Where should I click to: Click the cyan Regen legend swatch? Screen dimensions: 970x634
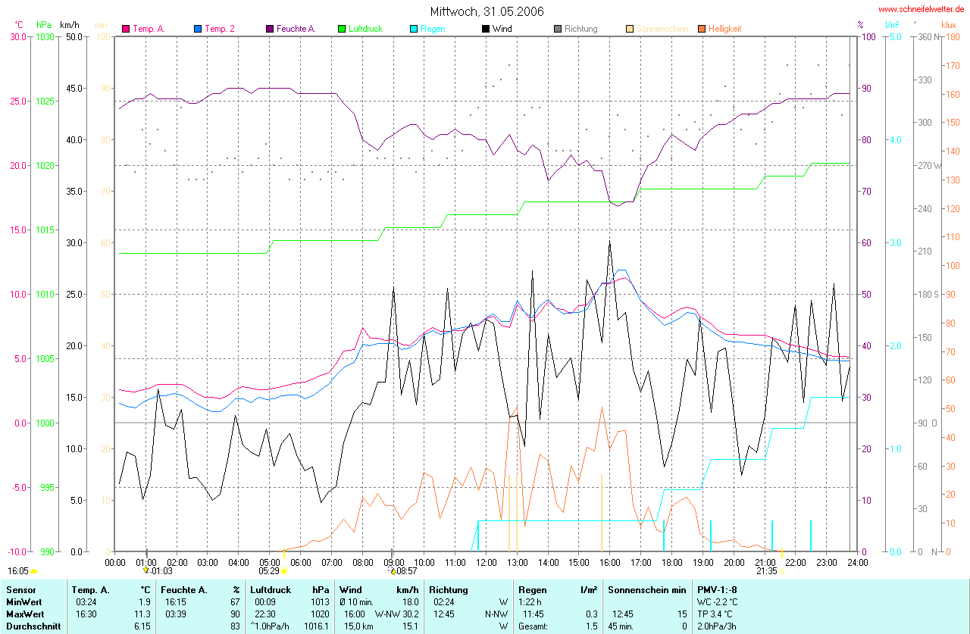click(x=414, y=29)
